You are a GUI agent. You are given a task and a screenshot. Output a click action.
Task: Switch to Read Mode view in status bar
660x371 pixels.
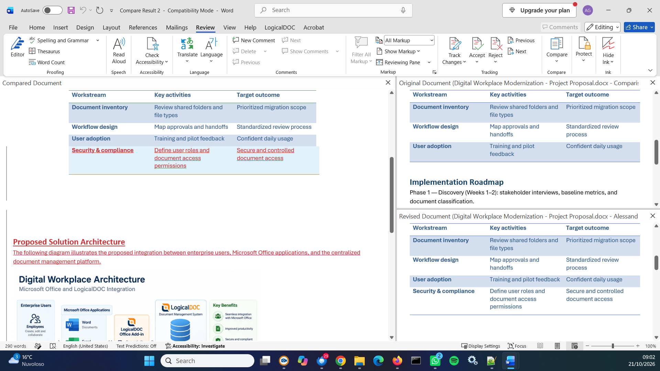click(x=540, y=346)
